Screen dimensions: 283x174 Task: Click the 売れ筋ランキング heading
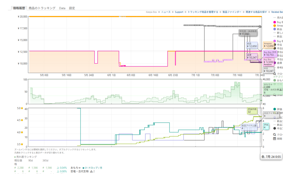point(27,157)
